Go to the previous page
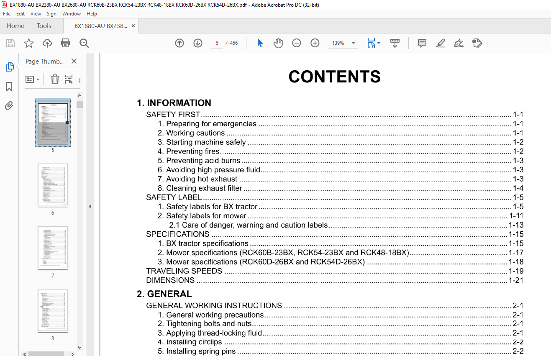Viewport: 551px width, 356px height. (179, 43)
